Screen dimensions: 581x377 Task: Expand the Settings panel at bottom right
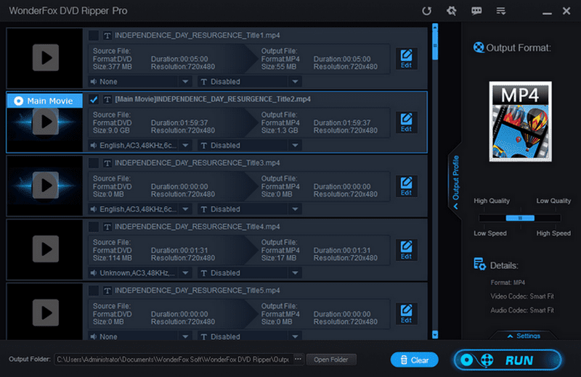pos(524,336)
